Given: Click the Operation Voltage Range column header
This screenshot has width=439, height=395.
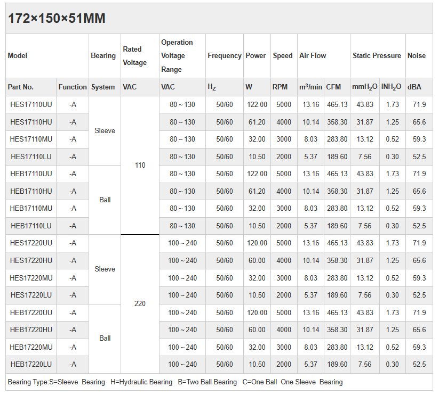Looking at the screenshot, I should pyautogui.click(x=177, y=56).
